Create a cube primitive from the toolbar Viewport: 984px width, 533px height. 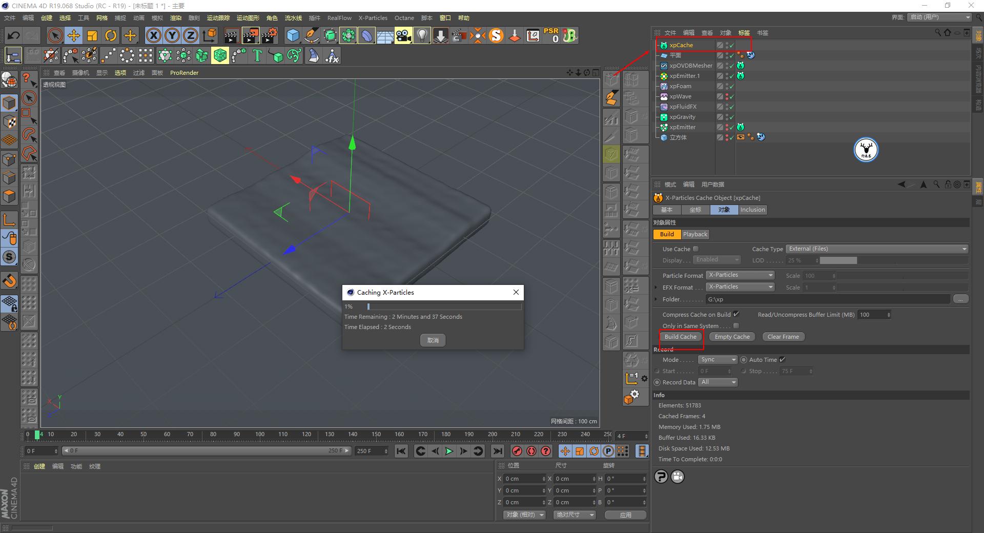(x=293, y=35)
